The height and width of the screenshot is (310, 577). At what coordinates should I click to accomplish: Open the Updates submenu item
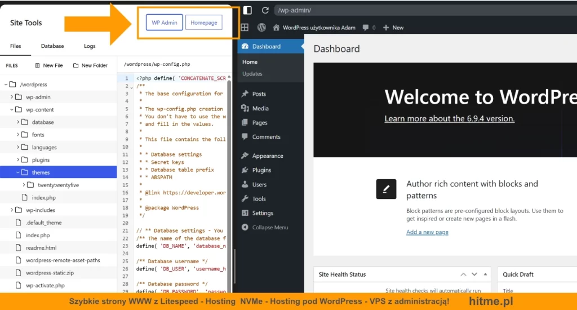coord(252,74)
